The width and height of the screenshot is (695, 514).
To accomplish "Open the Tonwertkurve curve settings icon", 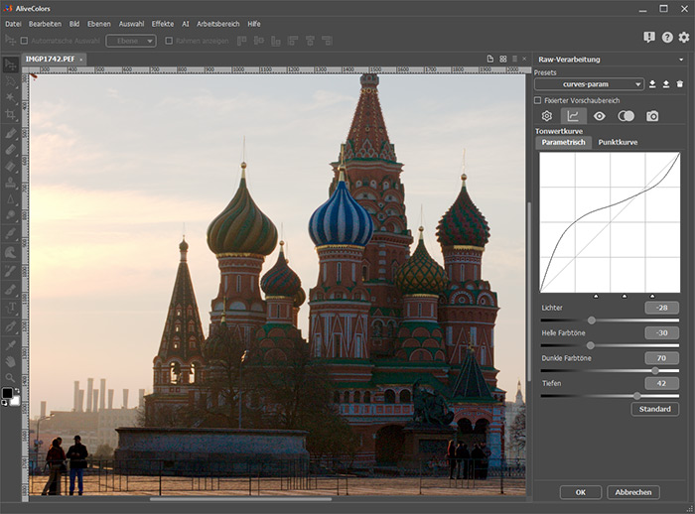I will (x=573, y=116).
